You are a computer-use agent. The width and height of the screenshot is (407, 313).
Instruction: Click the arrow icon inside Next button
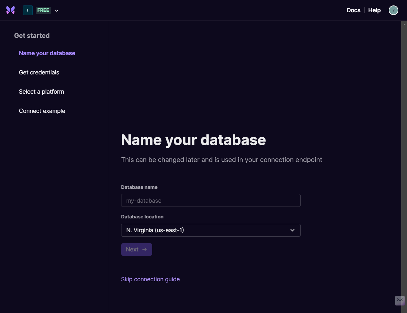pyautogui.click(x=145, y=250)
